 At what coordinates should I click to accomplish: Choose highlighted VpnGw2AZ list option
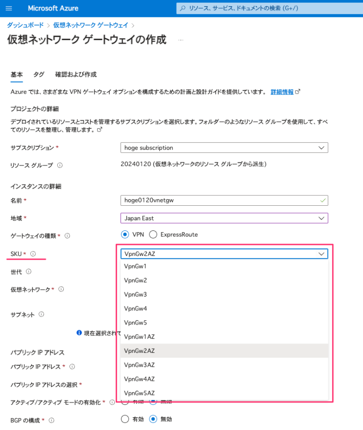point(224,351)
